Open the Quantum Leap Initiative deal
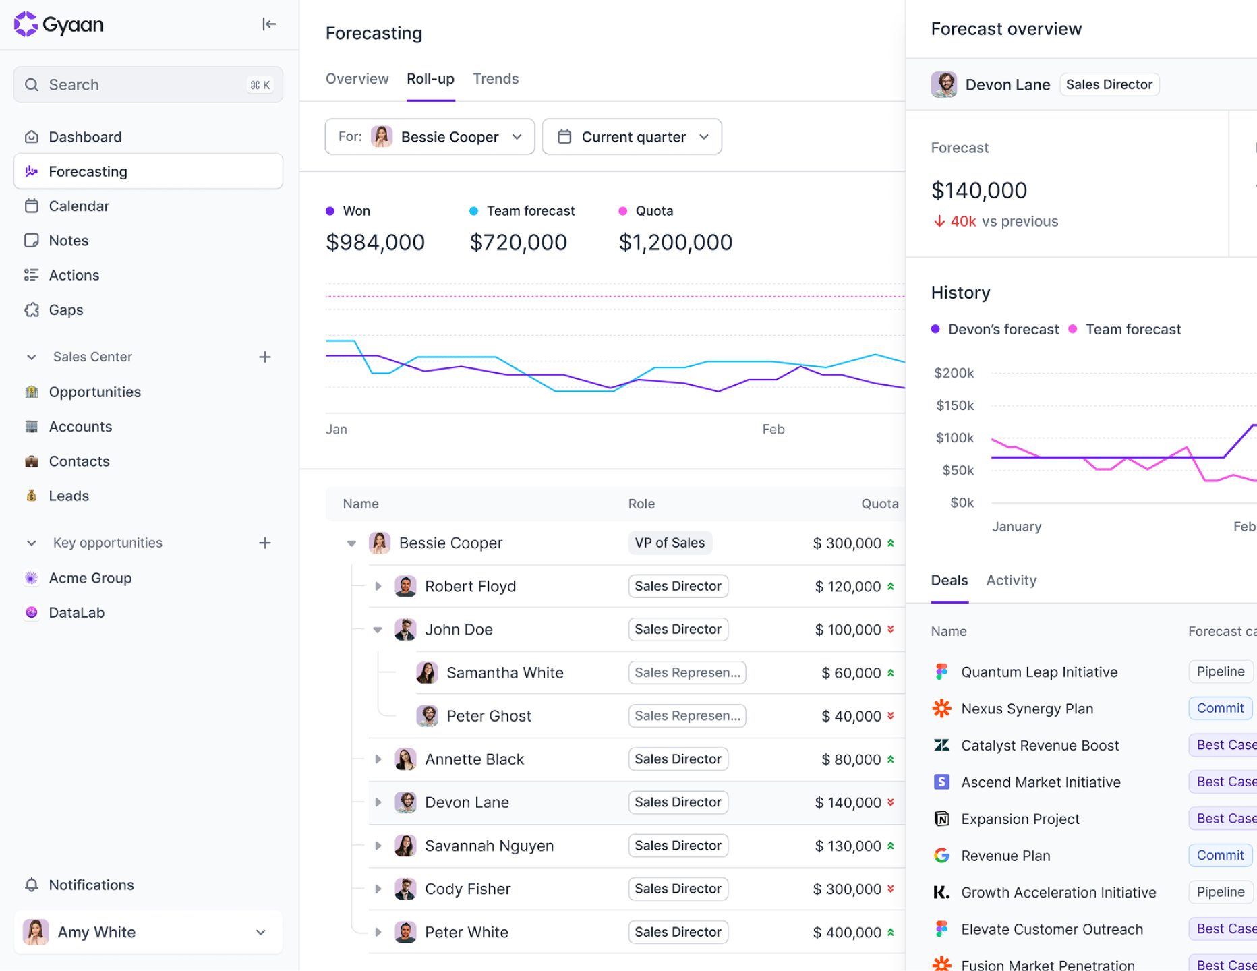1257x971 pixels. tap(1039, 672)
